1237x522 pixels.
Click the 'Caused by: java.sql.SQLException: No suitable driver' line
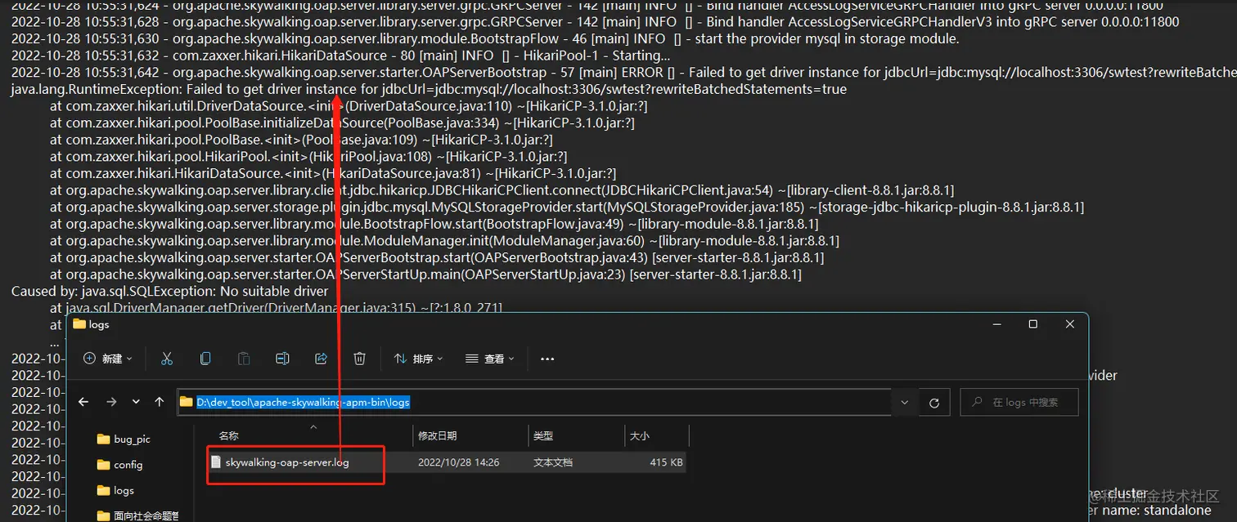tap(169, 291)
